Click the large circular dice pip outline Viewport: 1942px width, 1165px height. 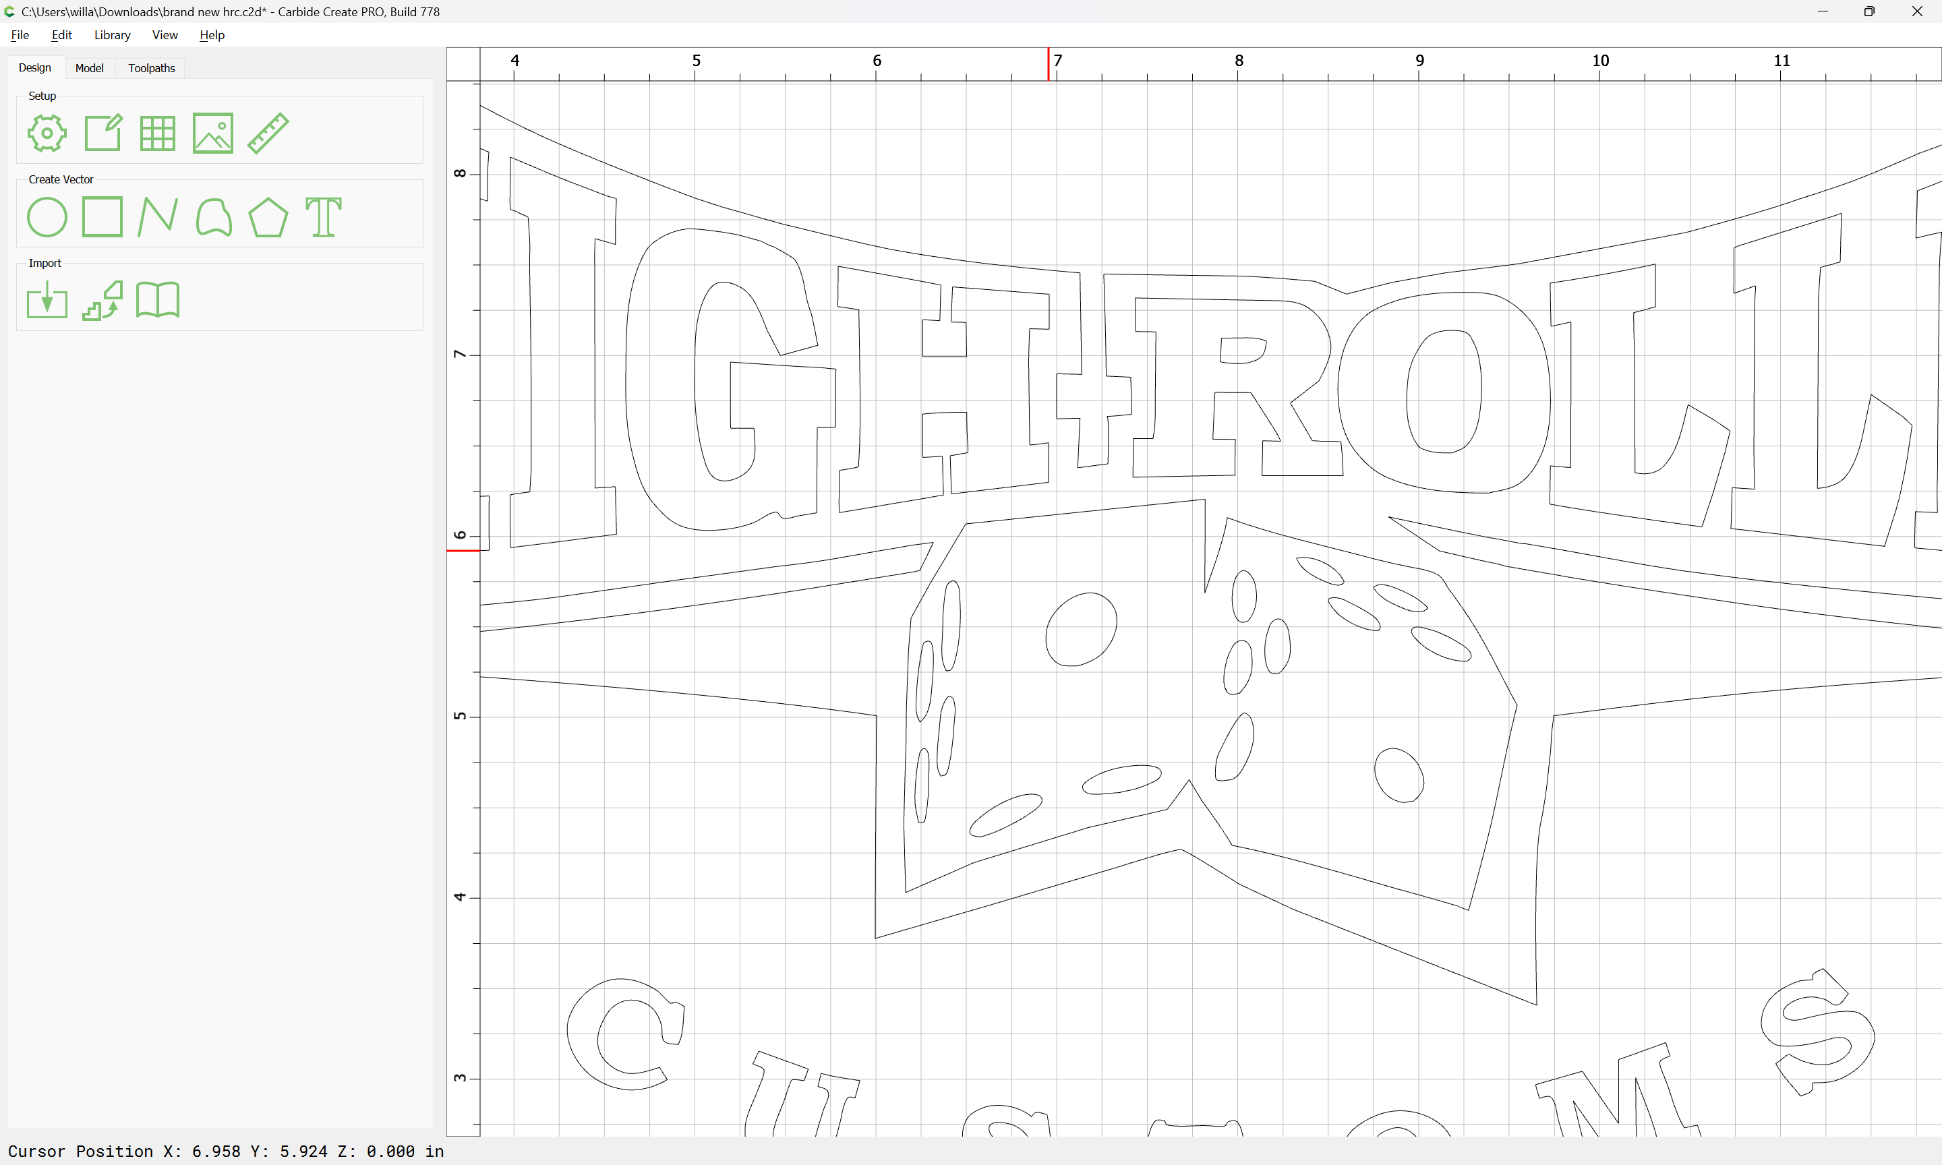(x=1081, y=630)
